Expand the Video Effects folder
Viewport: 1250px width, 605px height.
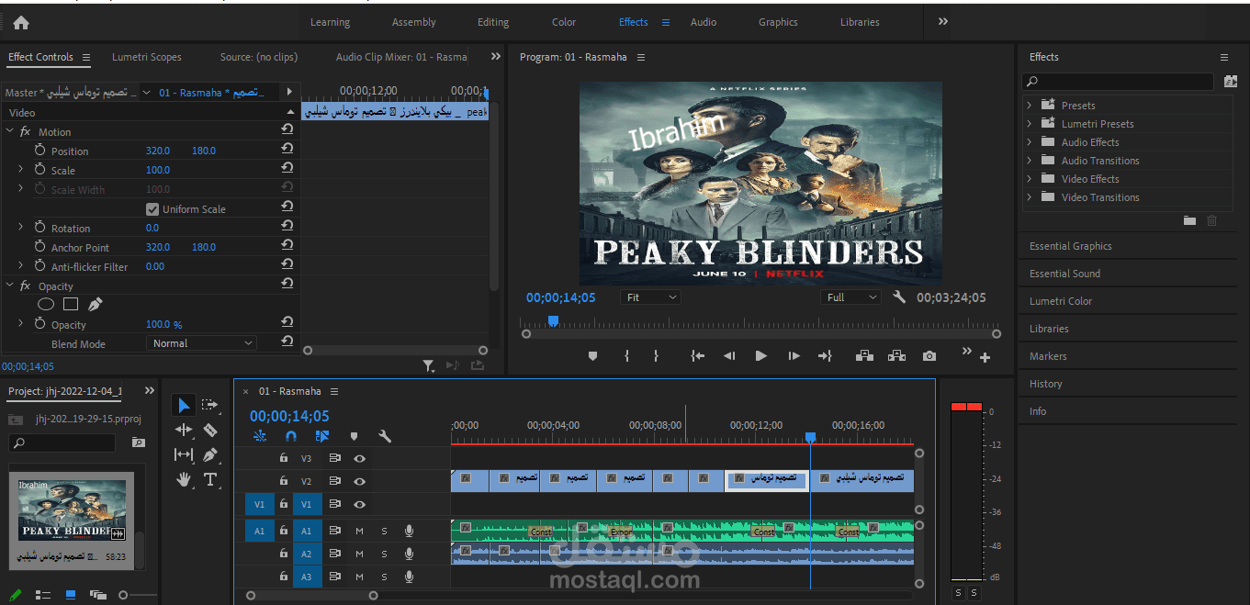point(1030,179)
